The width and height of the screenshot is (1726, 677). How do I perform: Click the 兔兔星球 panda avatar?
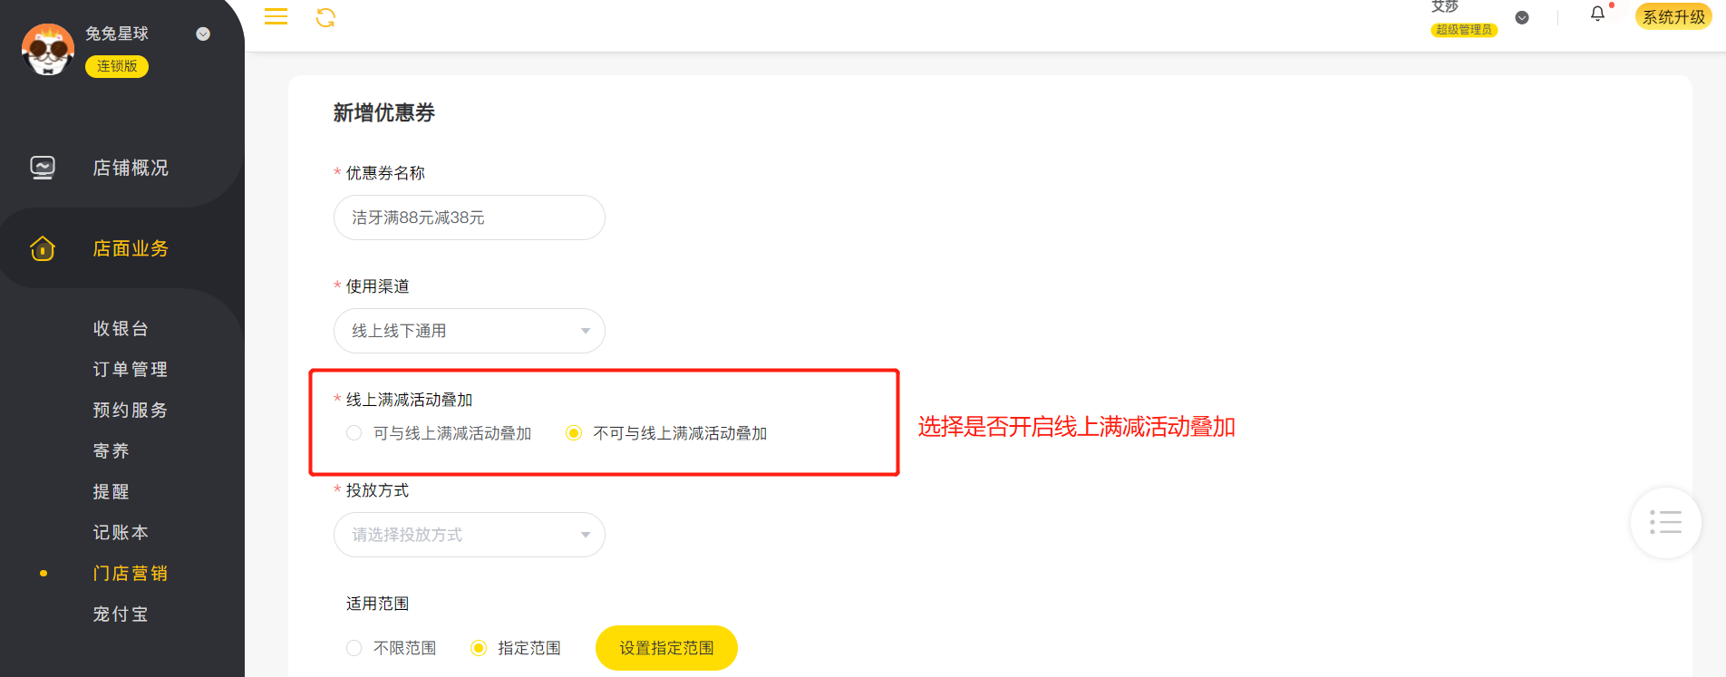[47, 49]
